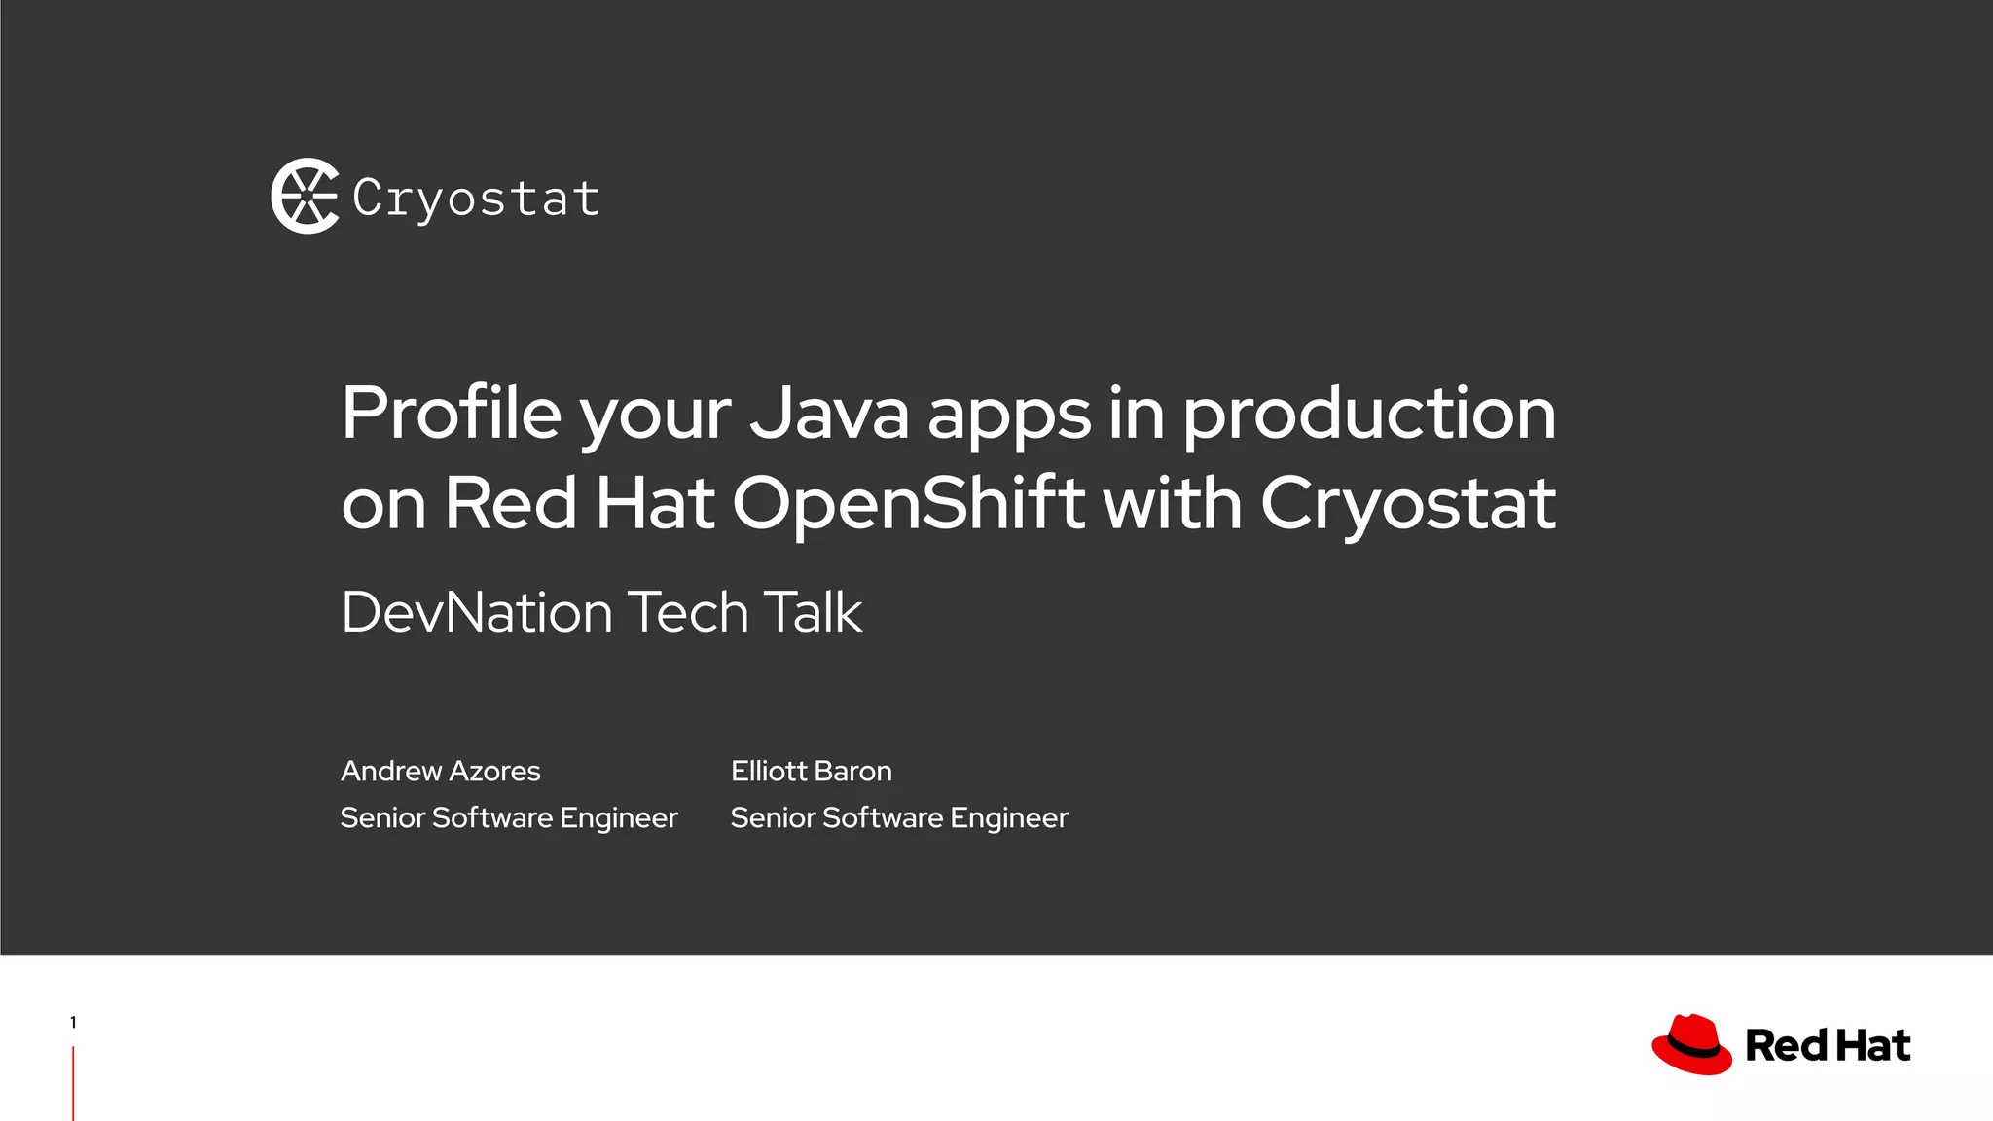Click the red fedora Red Hat icon
This screenshot has width=1993, height=1121.
[1691, 1045]
